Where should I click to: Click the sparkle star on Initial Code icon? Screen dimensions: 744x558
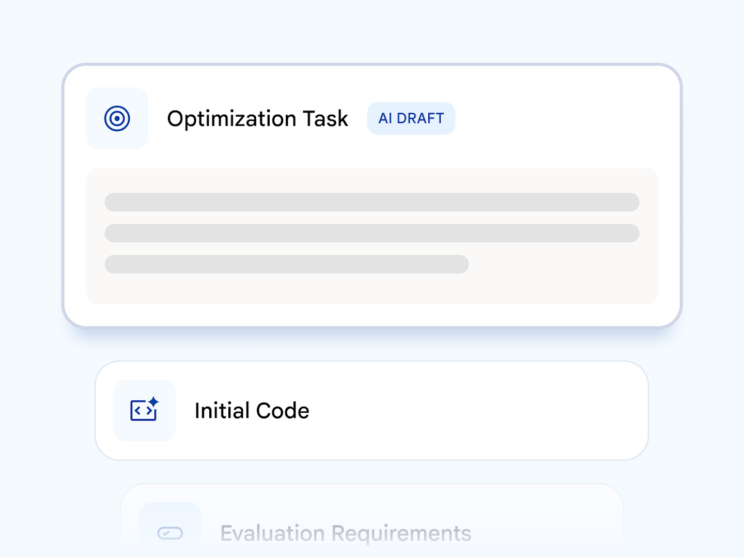(x=153, y=402)
